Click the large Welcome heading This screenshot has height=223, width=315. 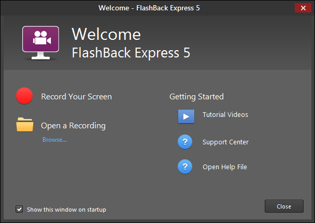pos(106,34)
